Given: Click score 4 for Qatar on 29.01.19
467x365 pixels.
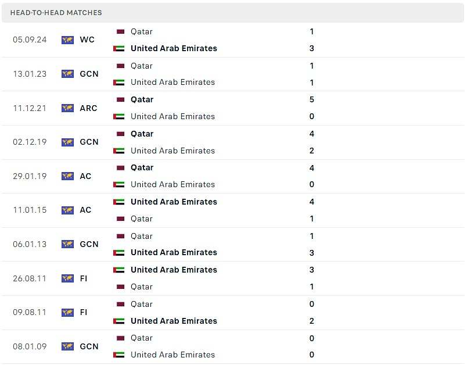Looking at the screenshot, I should [x=311, y=168].
